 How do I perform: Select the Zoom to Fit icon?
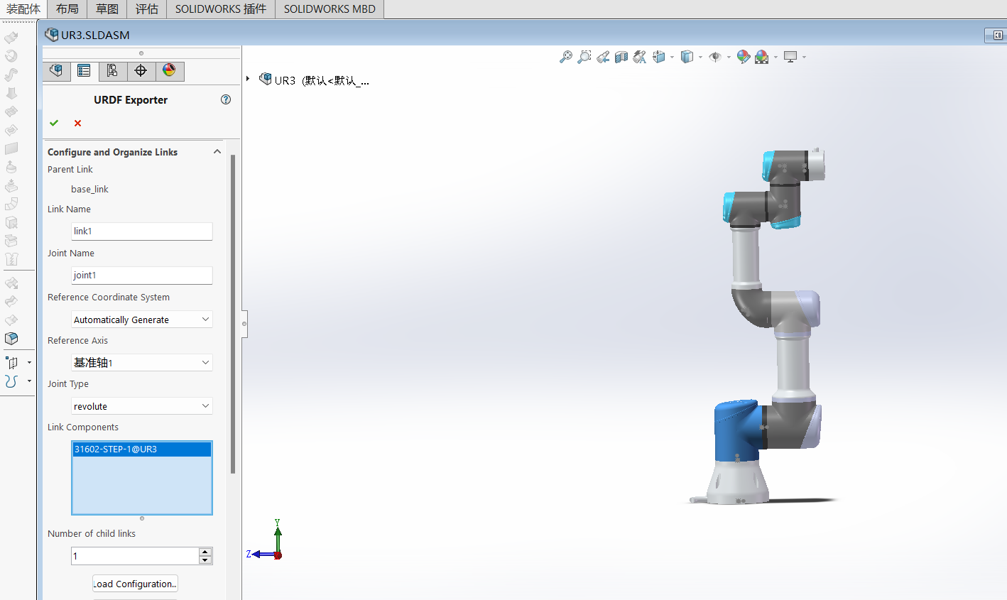[565, 57]
